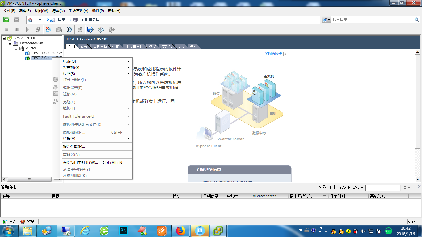Viewport: 422px width, 237px height.
Task: Click the 警报 status bar button
Action: (x=27, y=222)
